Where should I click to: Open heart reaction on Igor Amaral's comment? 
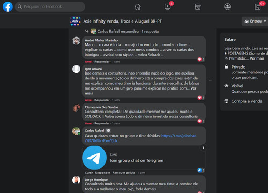[199, 98]
